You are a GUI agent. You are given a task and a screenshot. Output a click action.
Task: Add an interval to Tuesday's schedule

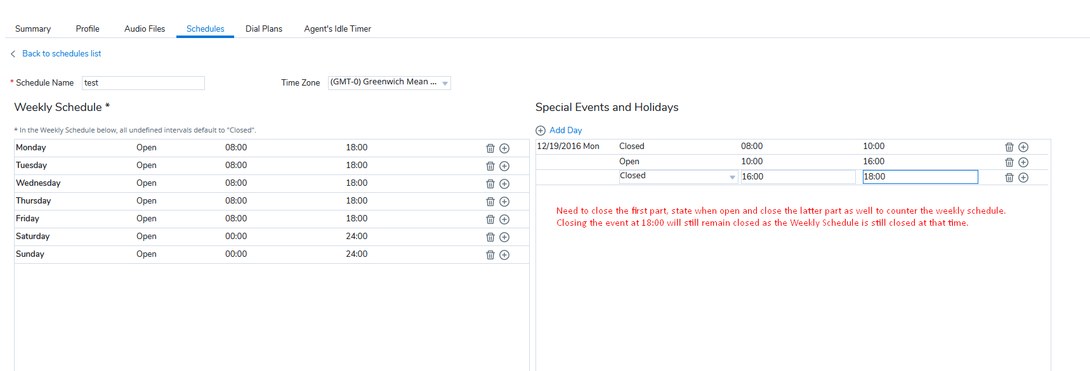pos(504,166)
